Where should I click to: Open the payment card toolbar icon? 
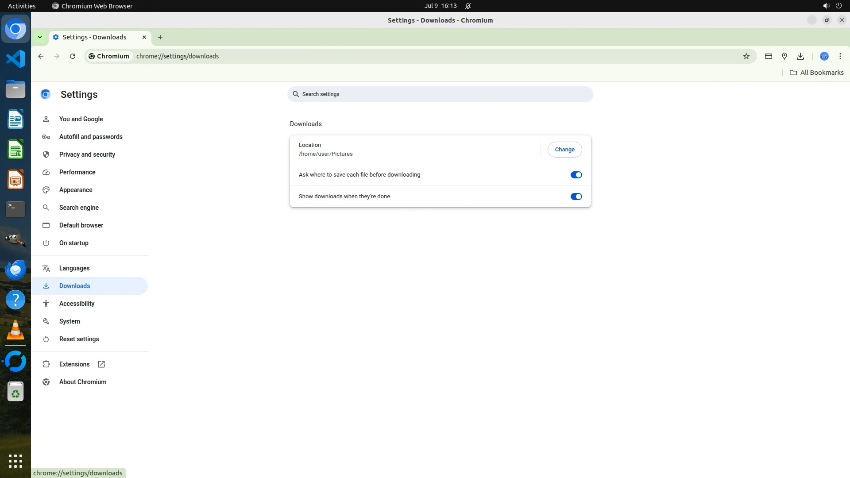(x=769, y=56)
